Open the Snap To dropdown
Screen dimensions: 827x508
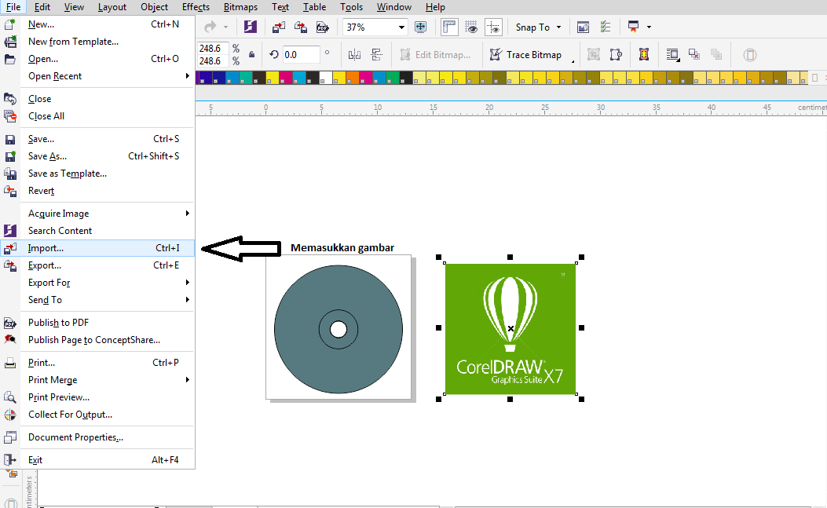(538, 26)
